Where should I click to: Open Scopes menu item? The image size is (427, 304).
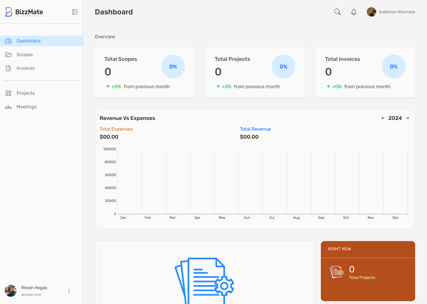click(42, 55)
